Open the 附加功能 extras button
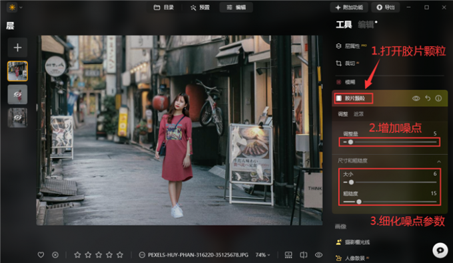 coord(349,7)
